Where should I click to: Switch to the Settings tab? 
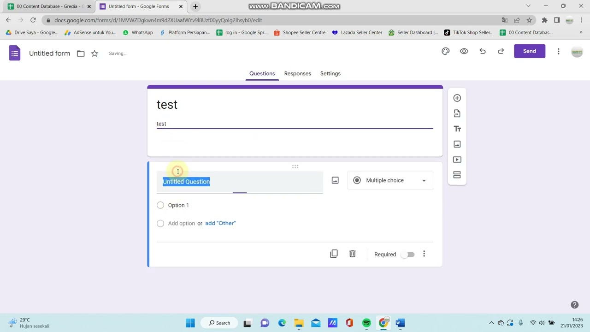point(330,73)
